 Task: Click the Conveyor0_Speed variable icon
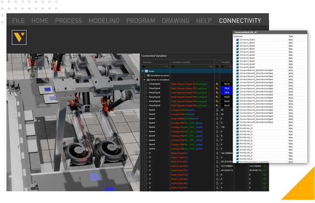tap(238, 39)
